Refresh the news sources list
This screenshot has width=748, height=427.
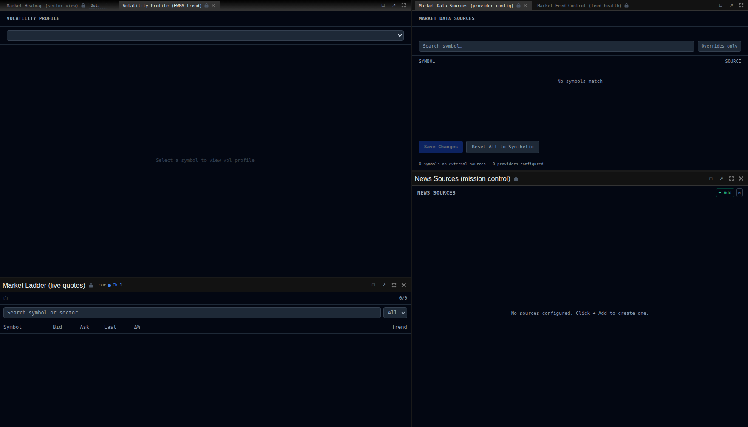739,193
